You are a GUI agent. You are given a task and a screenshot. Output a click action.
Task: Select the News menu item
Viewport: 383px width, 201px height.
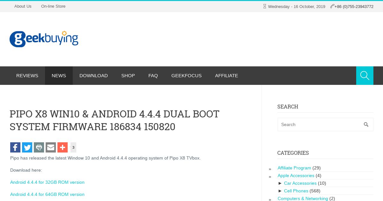pyautogui.click(x=59, y=76)
